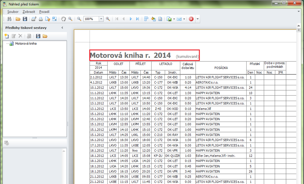Click the binoculars search icon
The image size is (304, 184).
pos(8,19)
